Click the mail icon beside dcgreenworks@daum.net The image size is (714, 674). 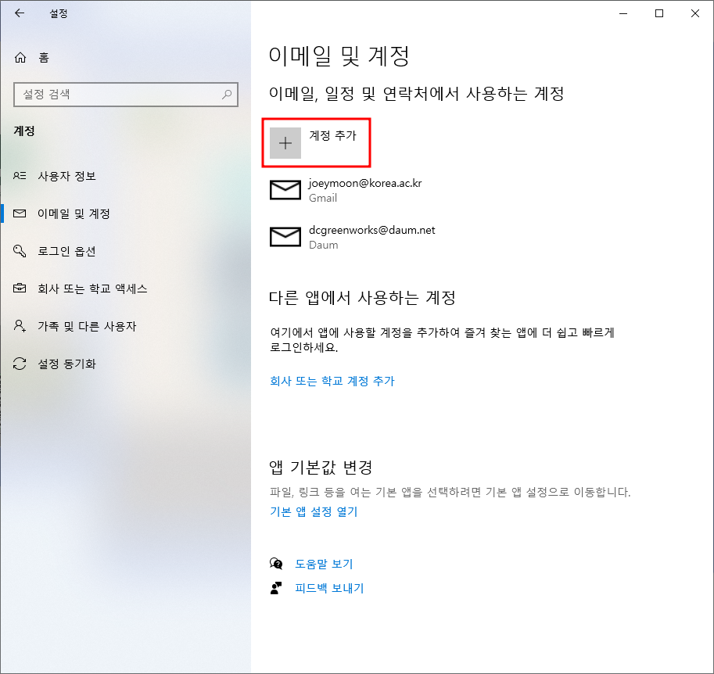[285, 237]
